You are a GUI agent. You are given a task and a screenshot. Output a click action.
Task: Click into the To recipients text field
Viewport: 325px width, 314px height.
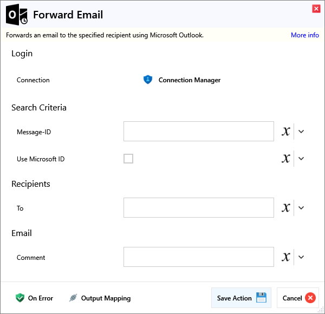(198, 208)
